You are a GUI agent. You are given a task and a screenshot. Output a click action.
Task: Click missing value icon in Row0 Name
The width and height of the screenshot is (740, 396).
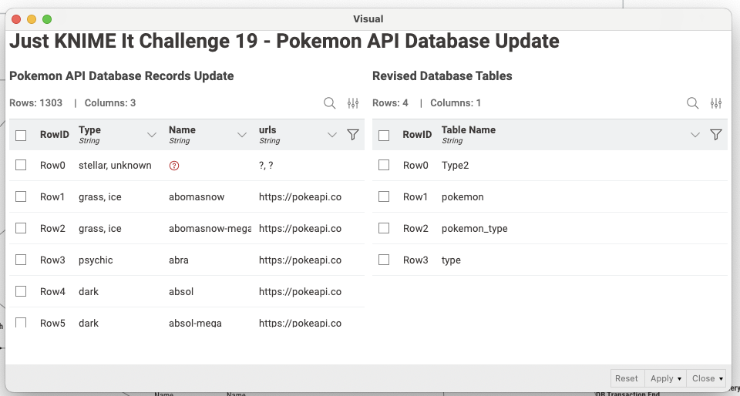tap(173, 166)
